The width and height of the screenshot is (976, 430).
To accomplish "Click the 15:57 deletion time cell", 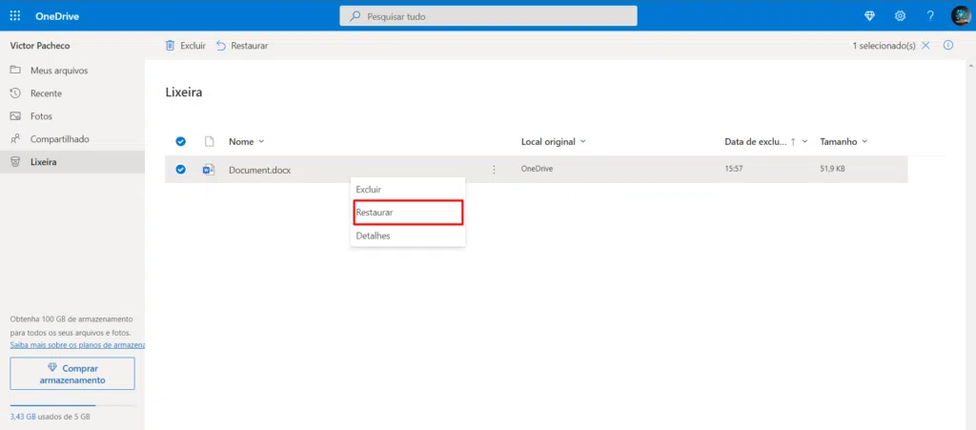I will (x=734, y=169).
